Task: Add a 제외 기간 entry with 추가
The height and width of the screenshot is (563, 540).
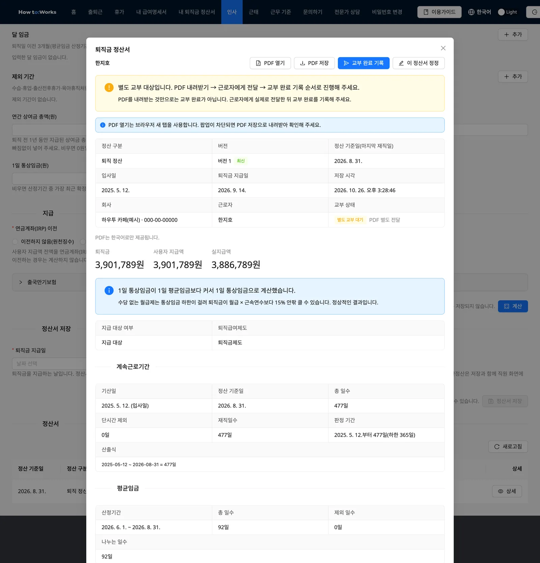Action: coord(513,77)
